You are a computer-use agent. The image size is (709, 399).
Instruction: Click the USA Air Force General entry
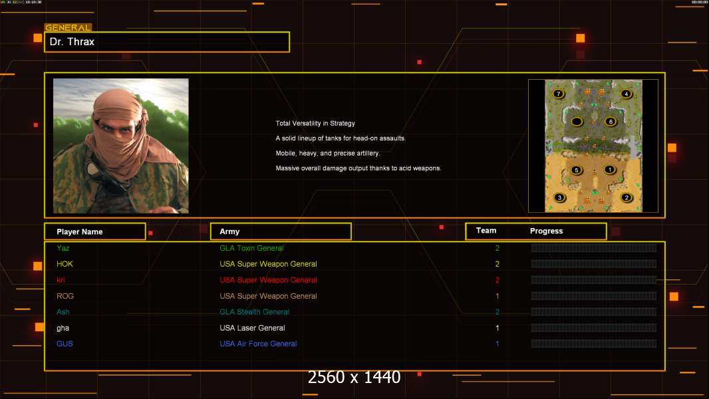point(258,344)
